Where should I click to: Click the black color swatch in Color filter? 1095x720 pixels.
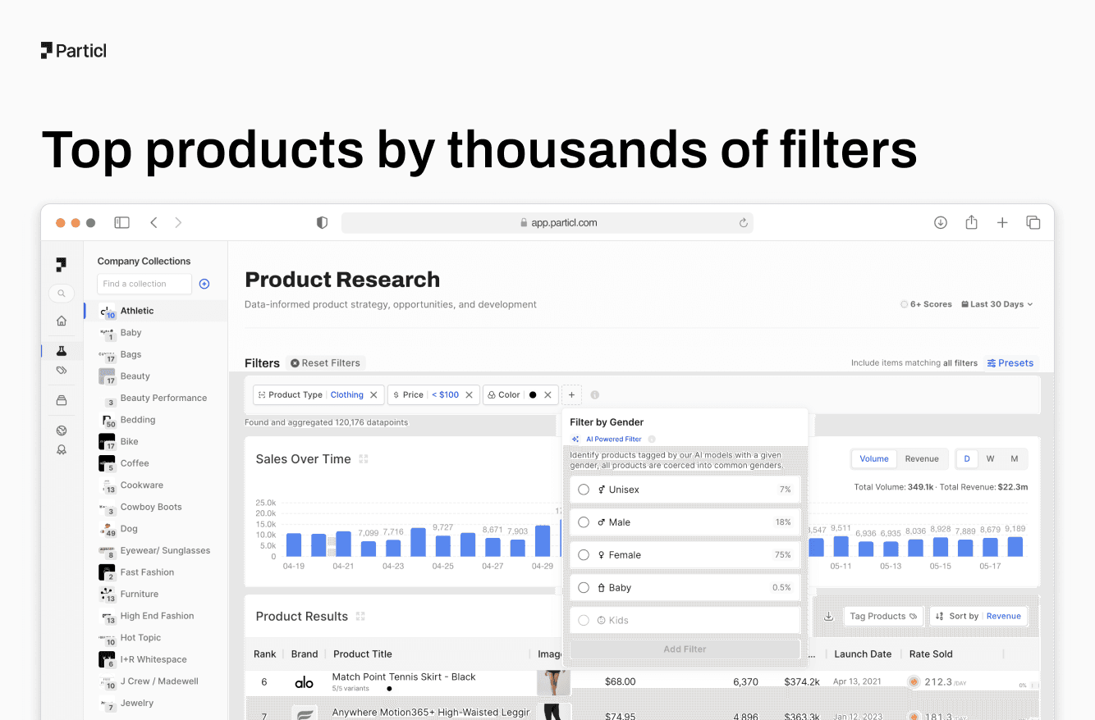(x=533, y=394)
